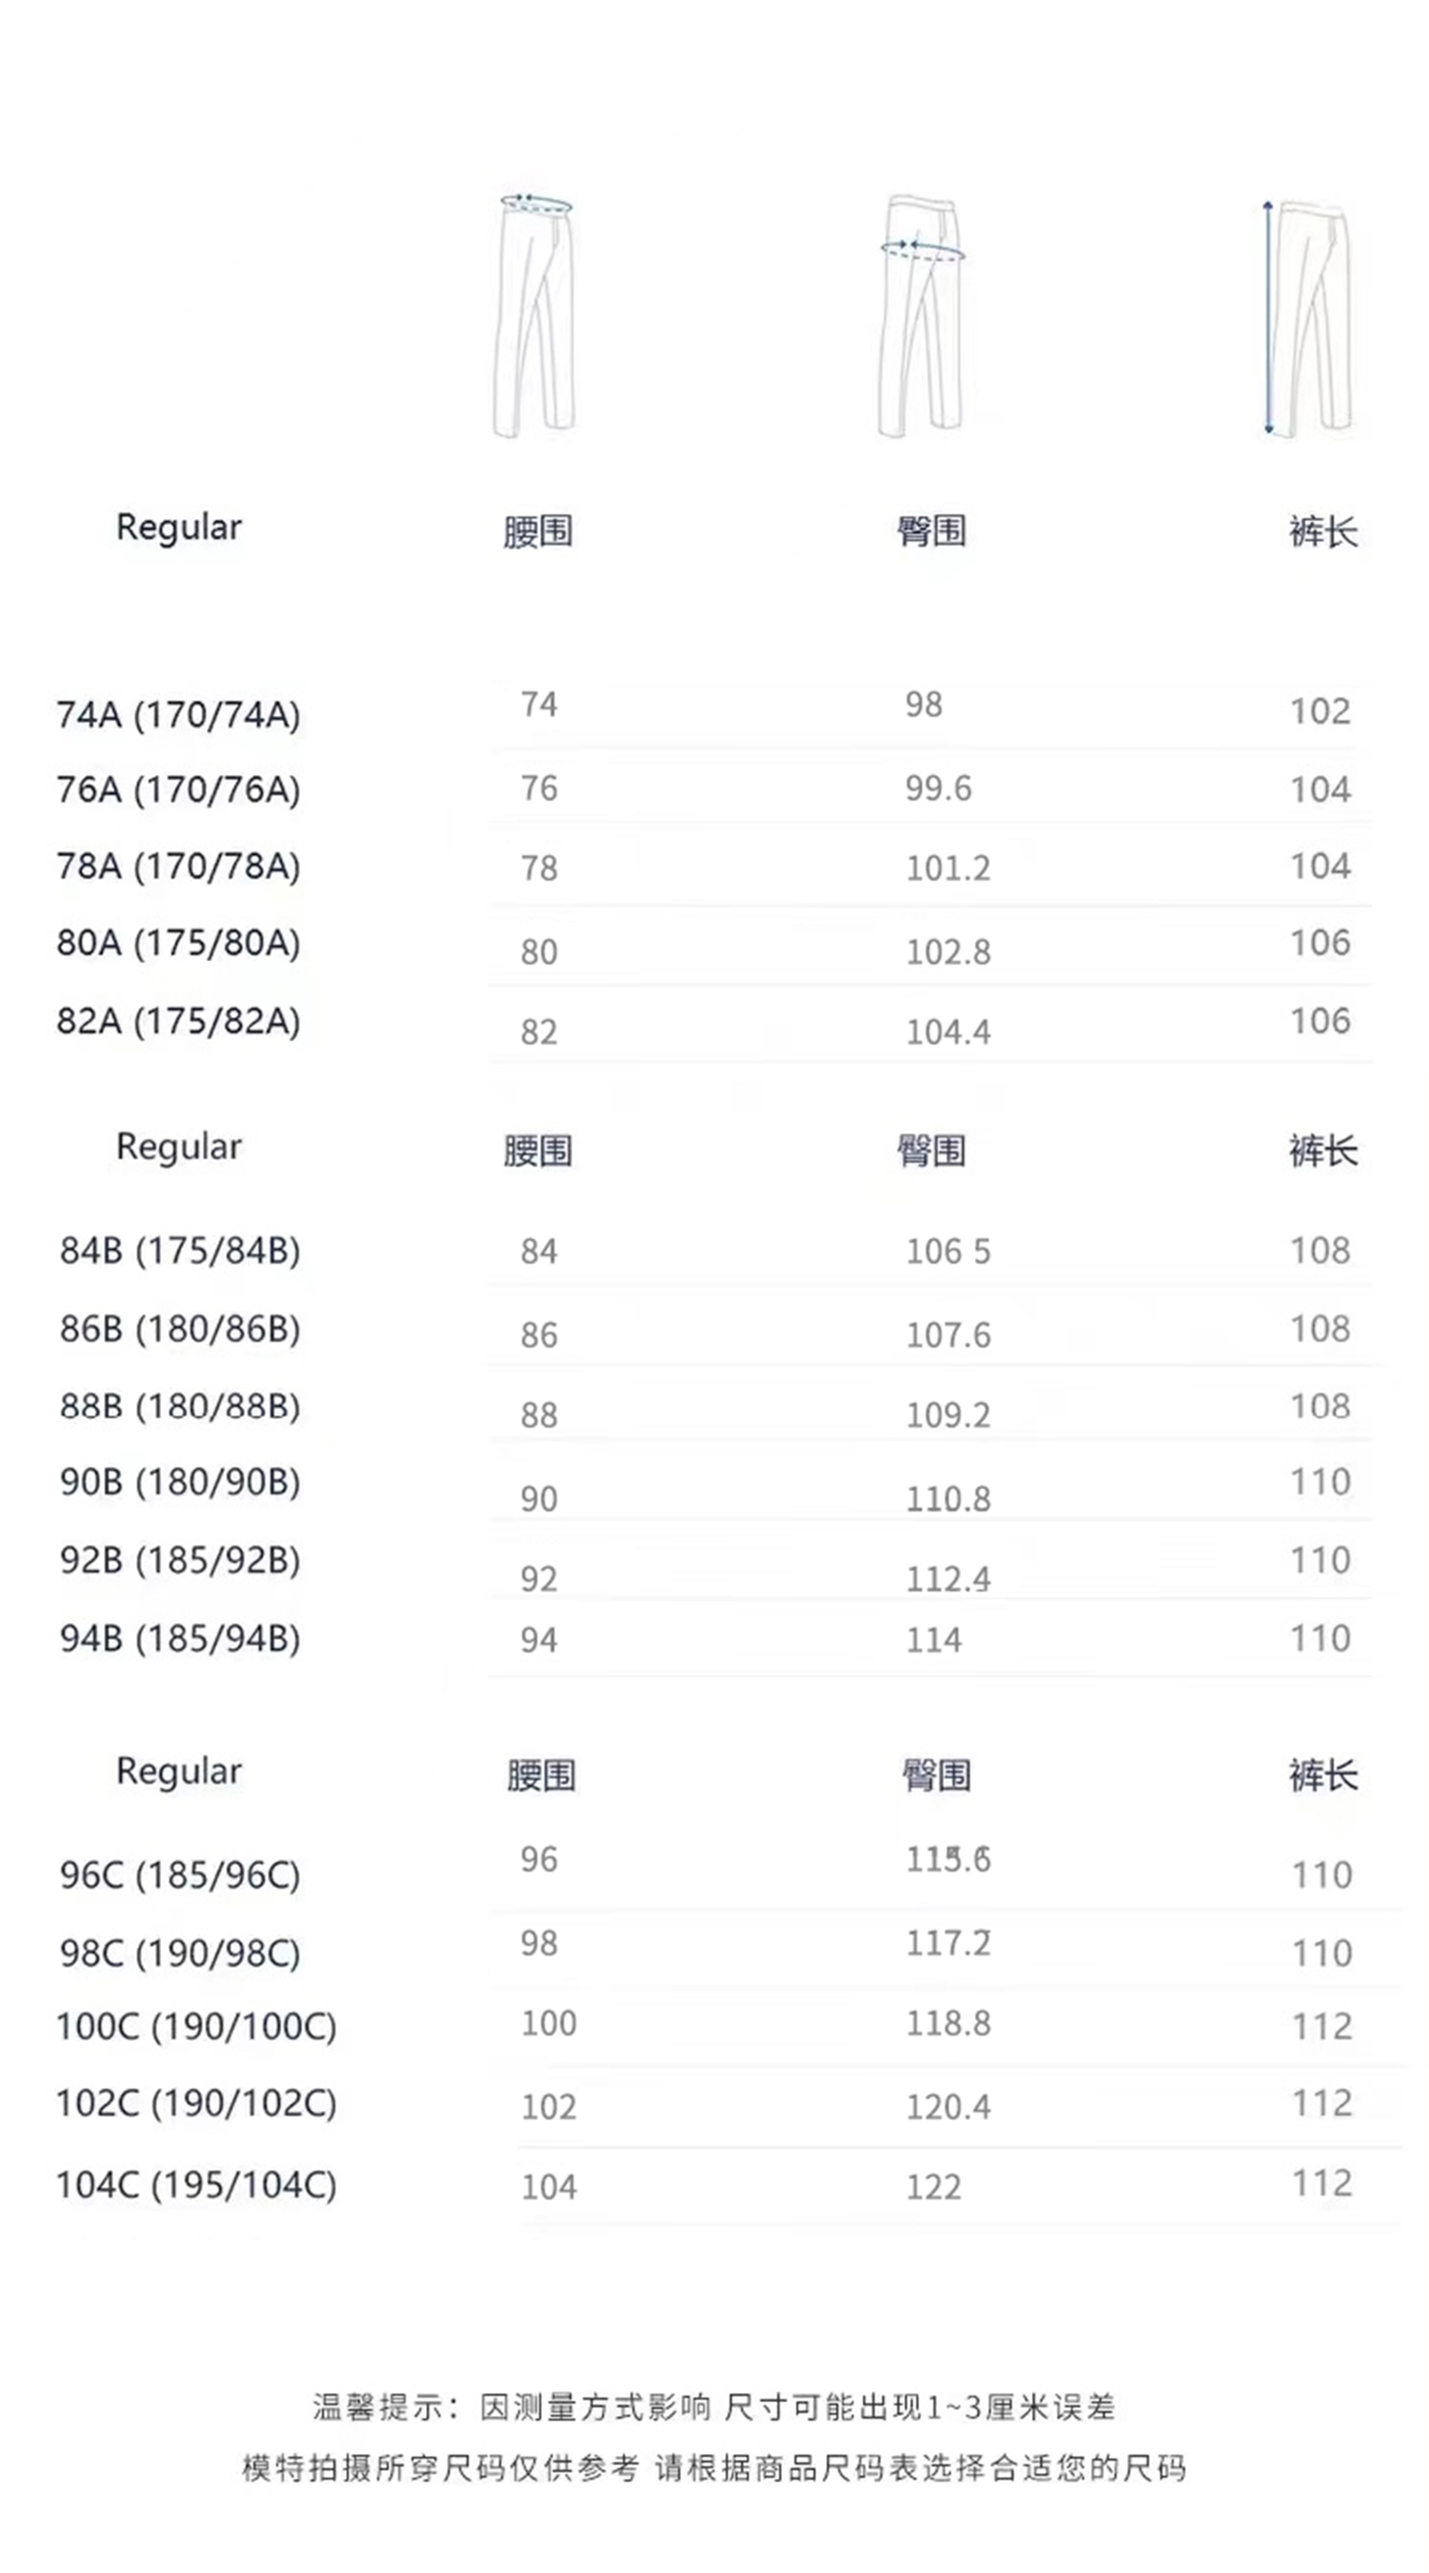1429x2573 pixels.
Task: Select the hip value 107.6
Action: 948,1334
